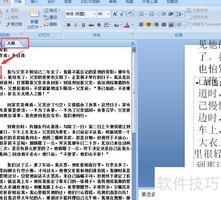Open the 开发工具 (Developer) tab

(x=150, y=2)
